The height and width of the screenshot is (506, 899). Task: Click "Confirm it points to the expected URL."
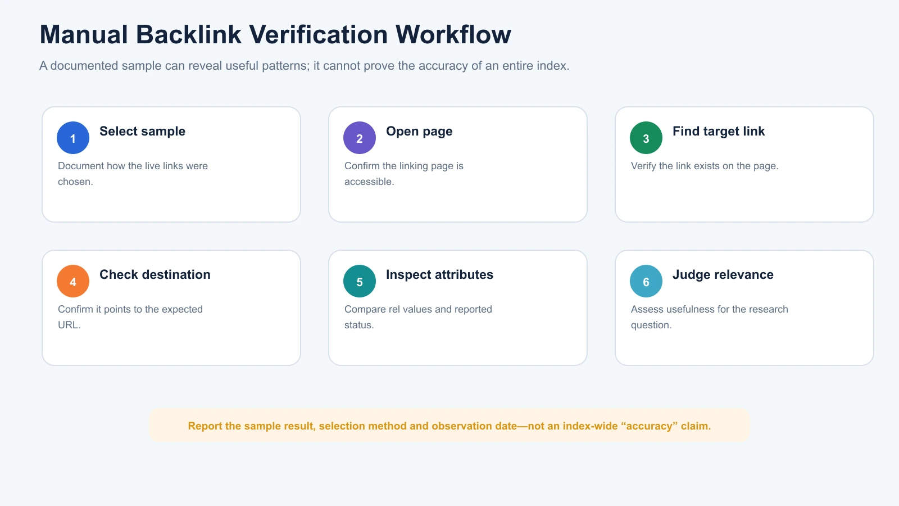click(x=130, y=317)
